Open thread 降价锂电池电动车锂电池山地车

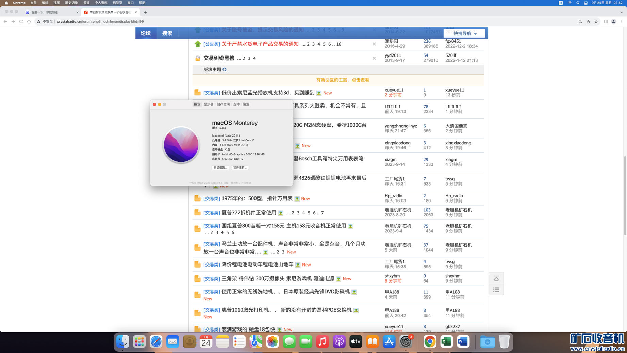click(257, 264)
